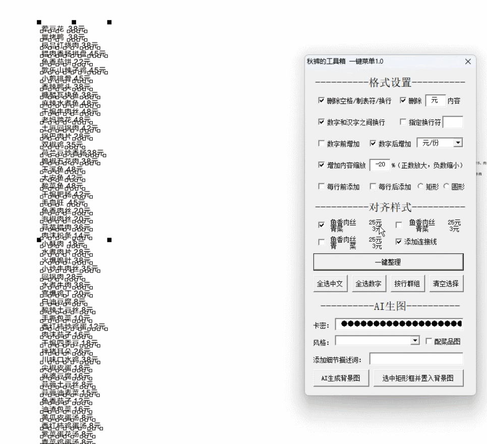Focus the 添加细节描述词 text field
This screenshot has height=444, width=487.
[416, 359]
